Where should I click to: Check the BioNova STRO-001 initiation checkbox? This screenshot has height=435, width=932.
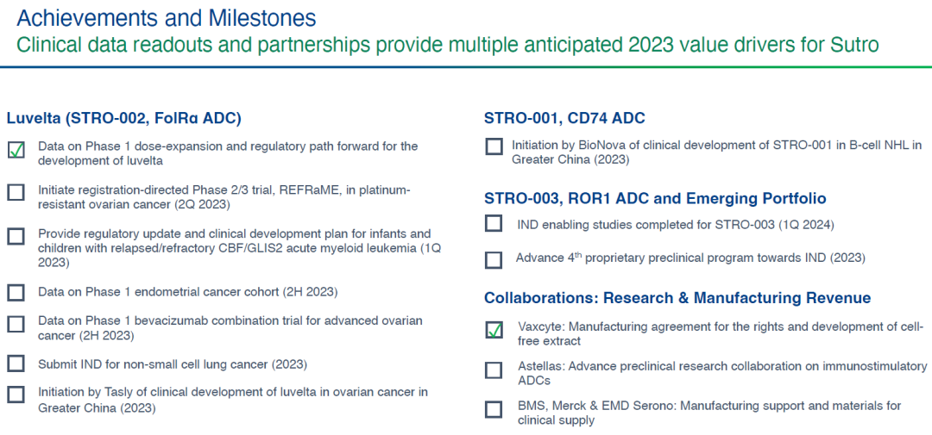pos(494,146)
